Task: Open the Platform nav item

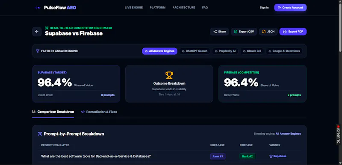Action: point(158,8)
